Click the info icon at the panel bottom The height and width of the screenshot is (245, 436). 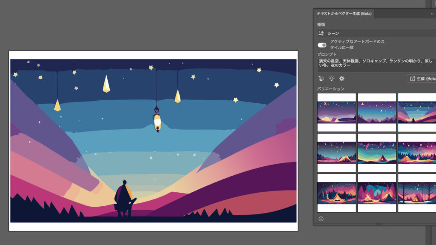(321, 219)
